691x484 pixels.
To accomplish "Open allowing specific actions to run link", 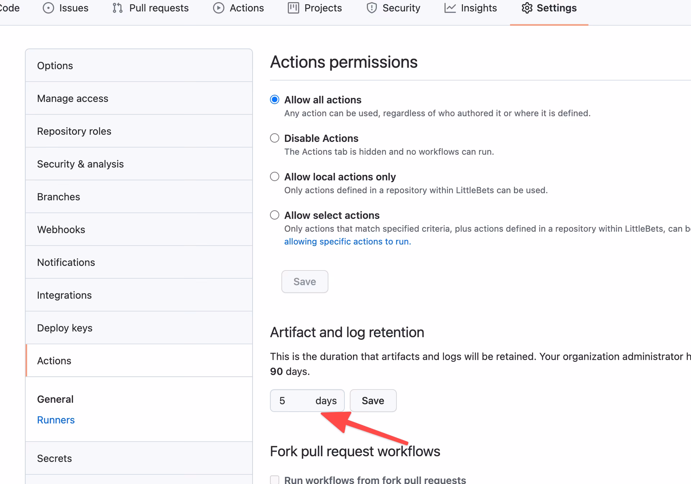I will click(x=347, y=241).
